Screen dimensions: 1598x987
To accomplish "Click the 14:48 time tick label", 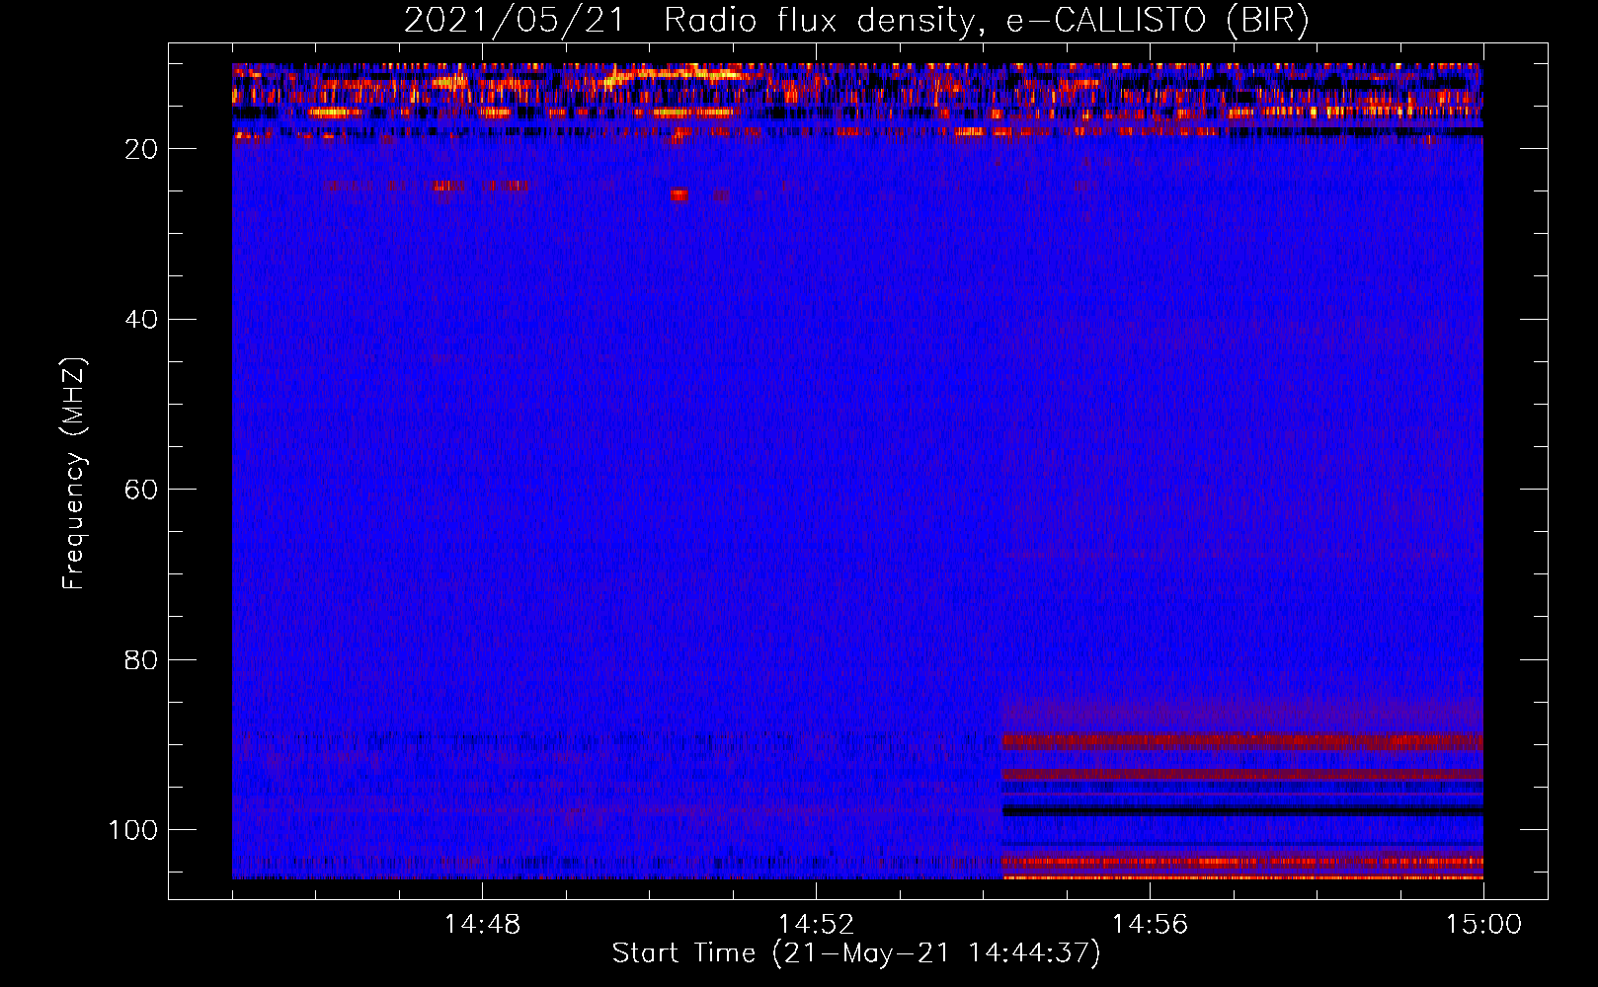I will 482,925.
